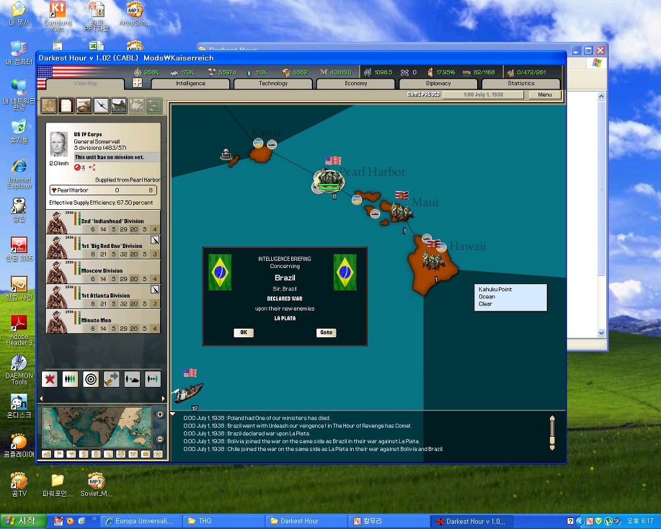661x529 pixels.
Task: Open the greyed unit orders list icon
Action: [x=154, y=105]
